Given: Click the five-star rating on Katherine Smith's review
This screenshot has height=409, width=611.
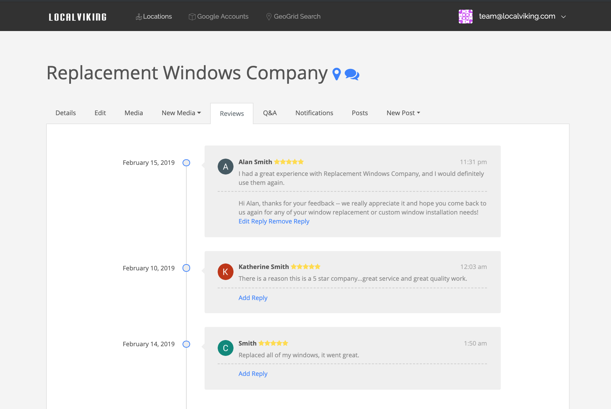Looking at the screenshot, I should coord(305,266).
